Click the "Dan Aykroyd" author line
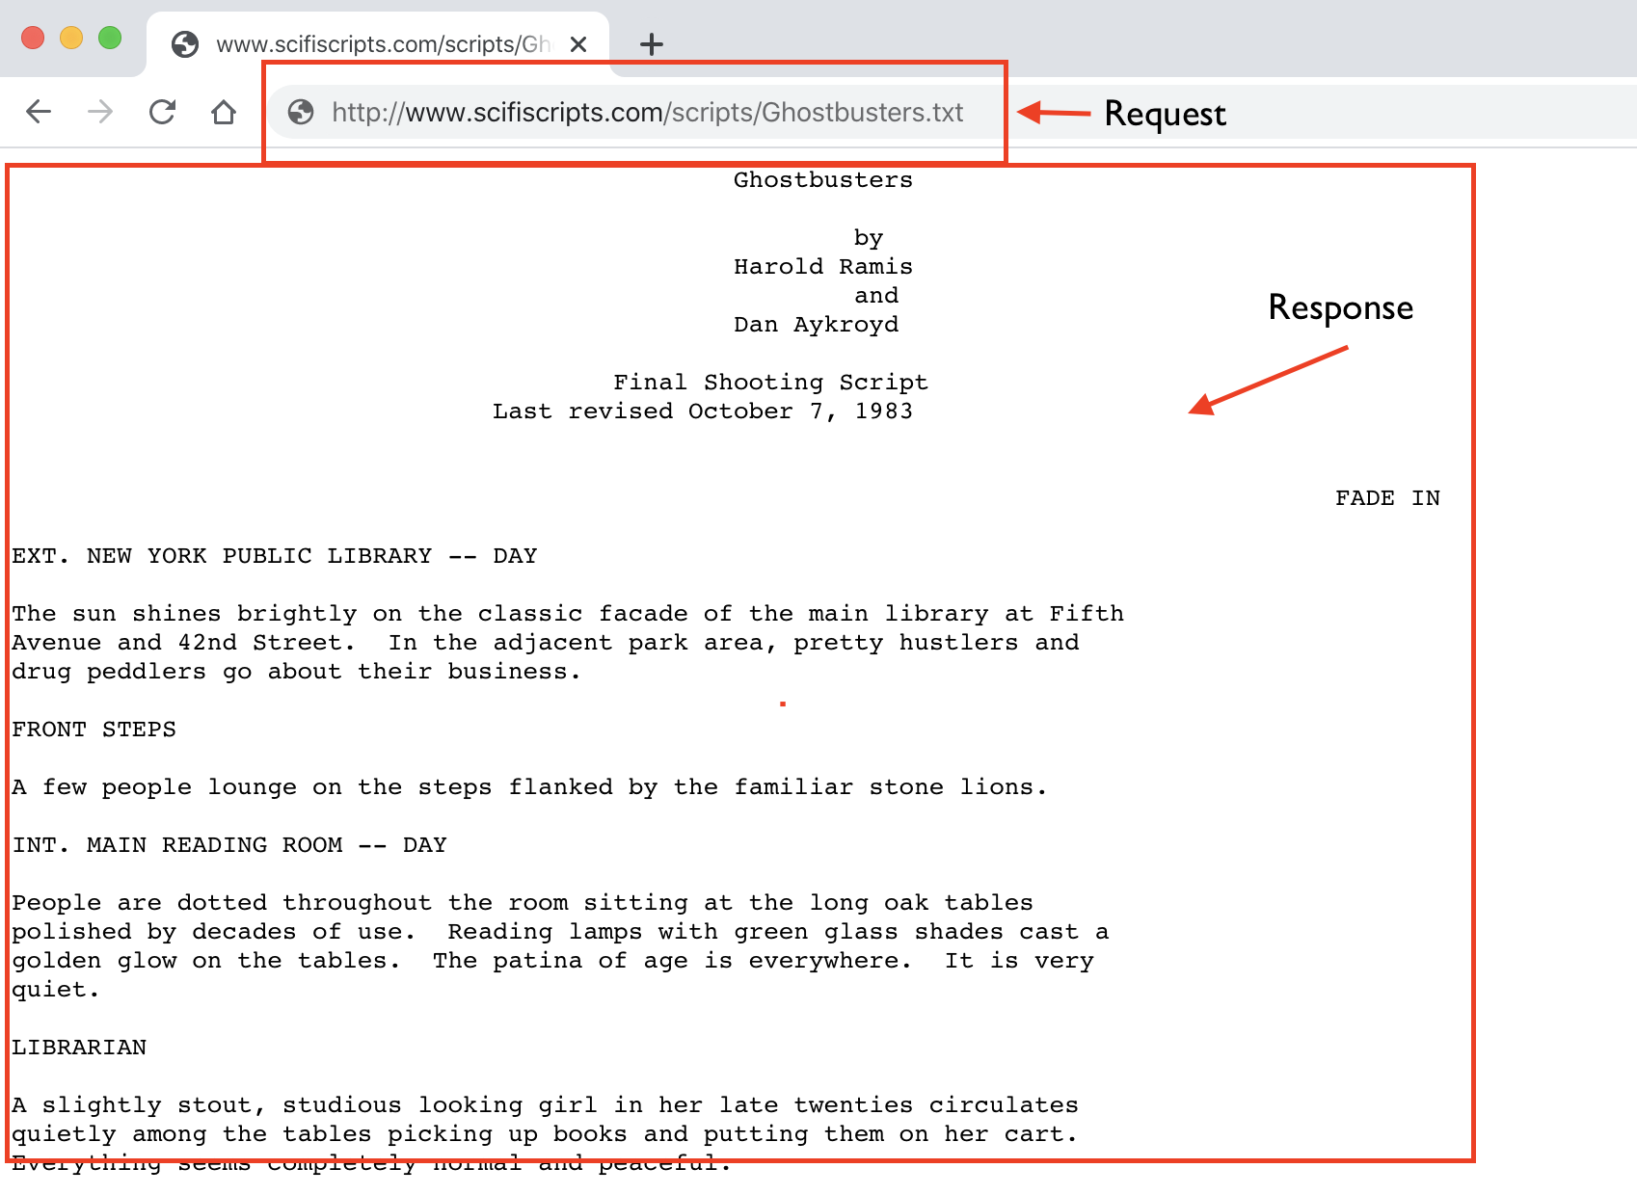This screenshot has width=1637, height=1195. coord(816,325)
